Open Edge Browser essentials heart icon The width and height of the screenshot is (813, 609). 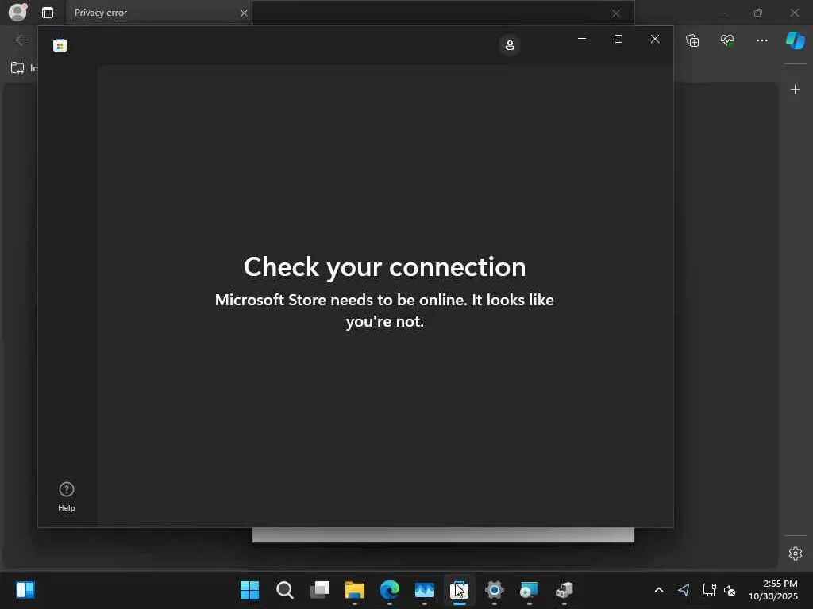tap(727, 40)
